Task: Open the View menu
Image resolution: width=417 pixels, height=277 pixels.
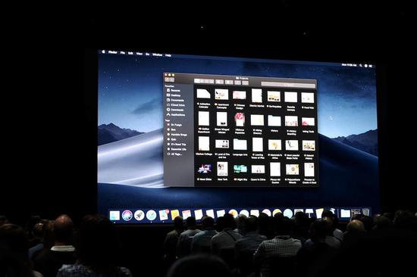Action: tap(140, 54)
